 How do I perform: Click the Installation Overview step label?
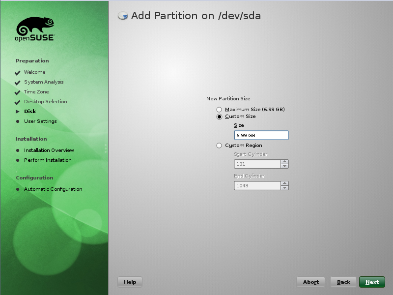tap(49, 150)
